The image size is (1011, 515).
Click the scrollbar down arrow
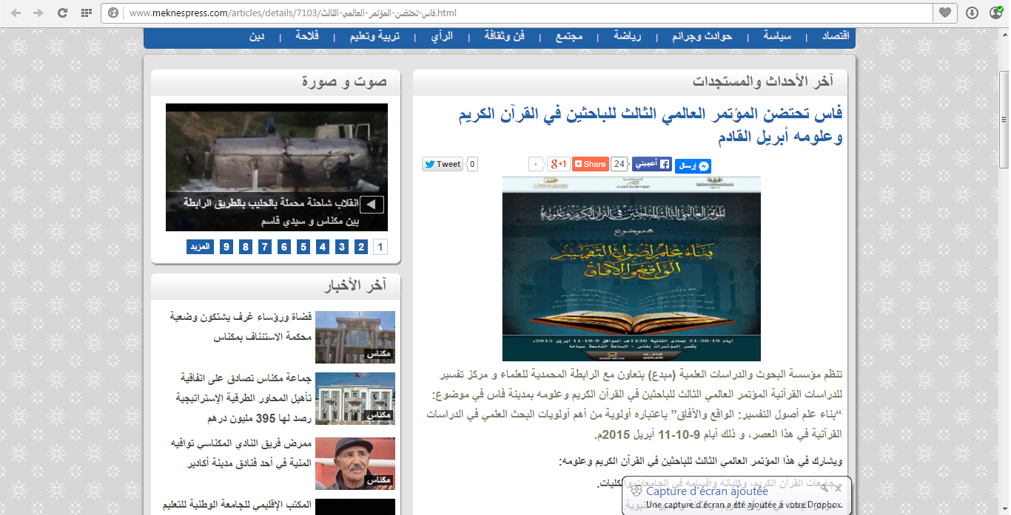pos(1004,509)
